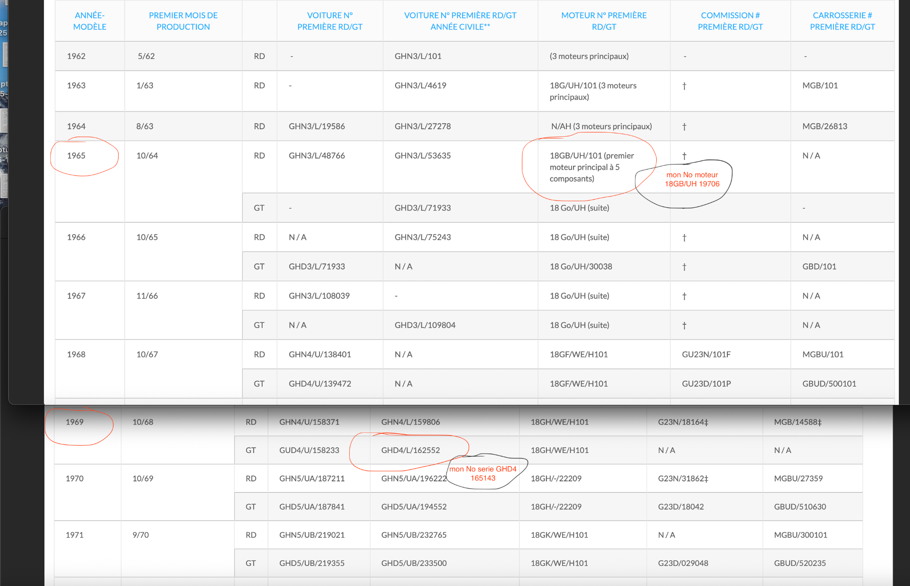The image size is (910, 586).
Task: Click the COMMISSION # PREMIÈRE RD/GT header
Action: coord(730,21)
